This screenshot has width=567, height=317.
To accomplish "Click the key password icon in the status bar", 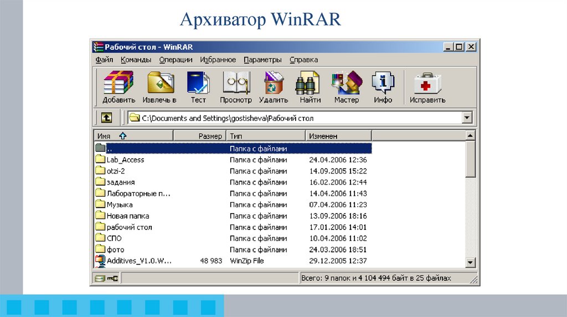I will click(x=112, y=278).
